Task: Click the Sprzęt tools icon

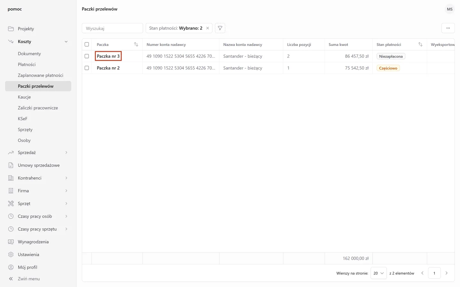Action: (x=11, y=203)
